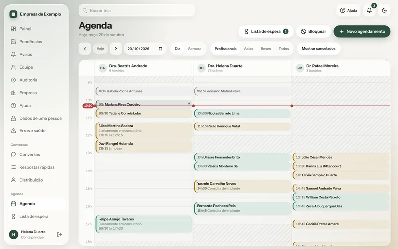The height and width of the screenshot is (249, 398).
Task: Open the 10h30 Nicolas Barreto Lima appointment
Action: tap(242, 113)
